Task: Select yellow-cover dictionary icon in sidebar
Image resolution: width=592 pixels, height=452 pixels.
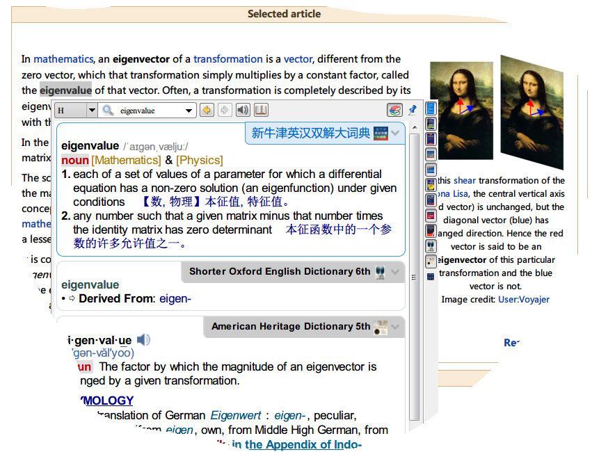Action: pos(431,185)
